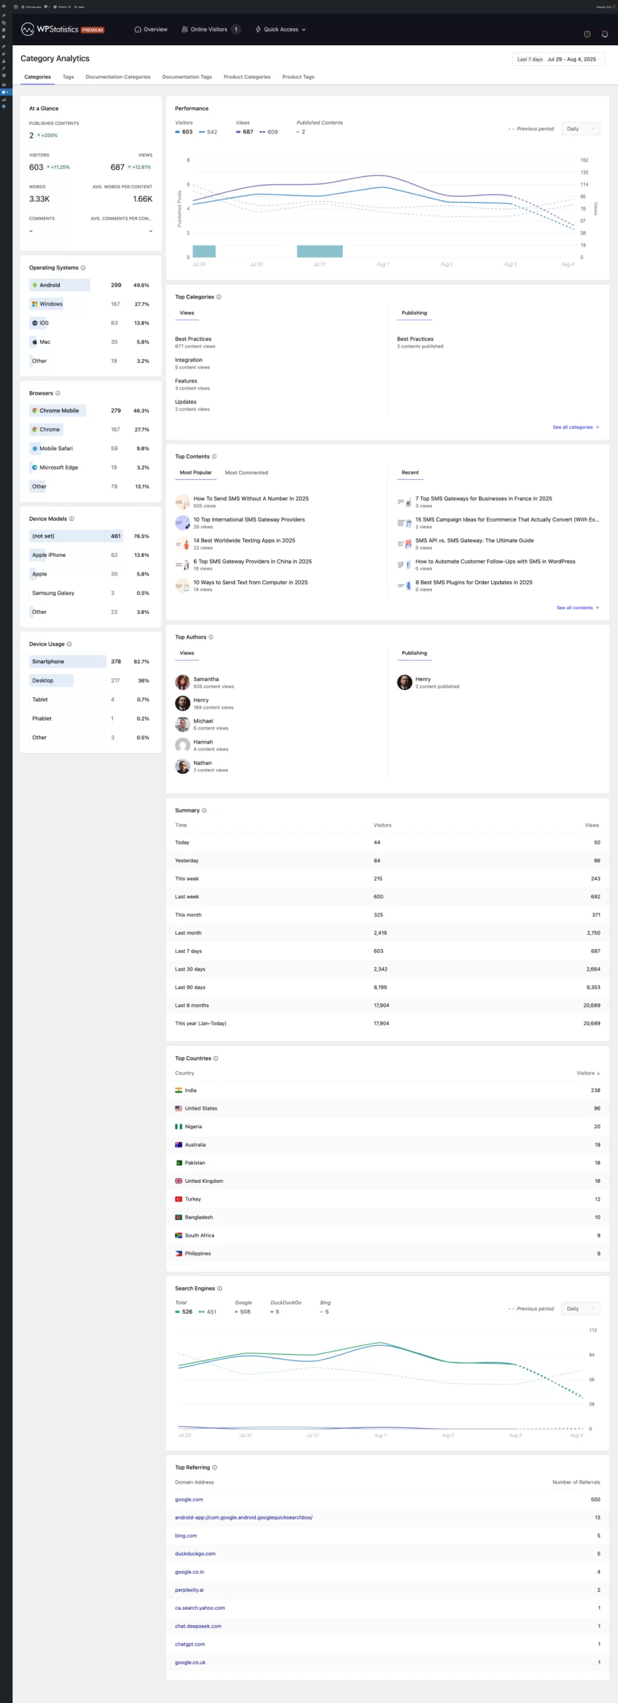
Task: Click the WP Statistics logo
Action: tap(62, 29)
